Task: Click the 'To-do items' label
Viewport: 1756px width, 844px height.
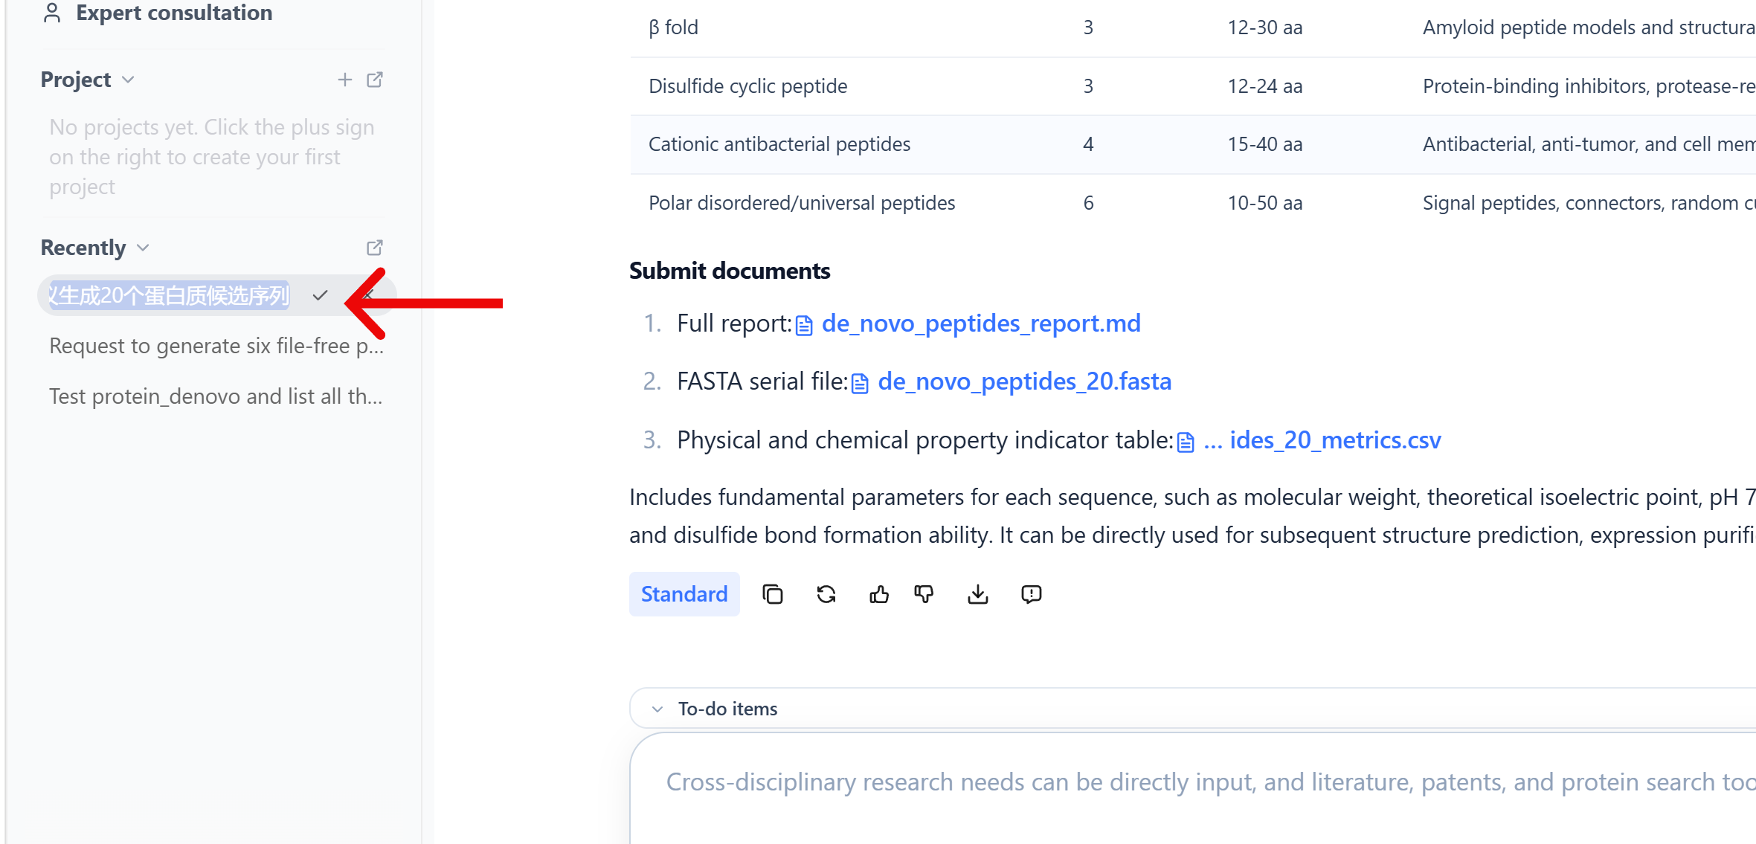Action: click(x=727, y=709)
